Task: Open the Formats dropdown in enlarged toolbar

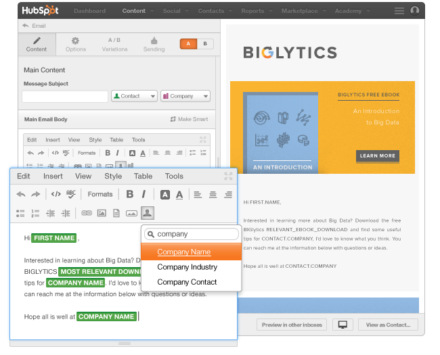Action: pyautogui.click(x=100, y=195)
